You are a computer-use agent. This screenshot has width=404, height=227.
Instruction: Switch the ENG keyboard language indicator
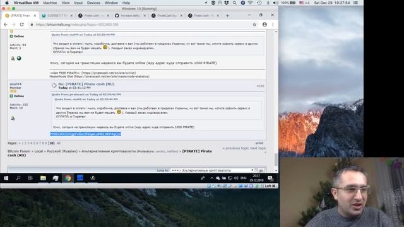click(244, 178)
